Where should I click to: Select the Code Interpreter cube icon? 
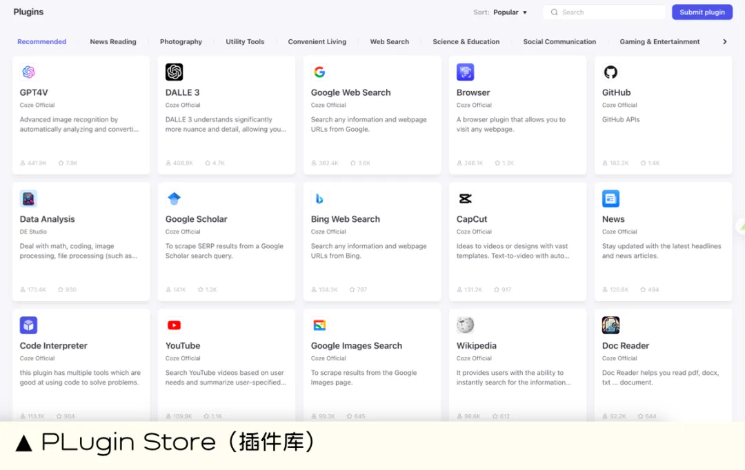28,325
